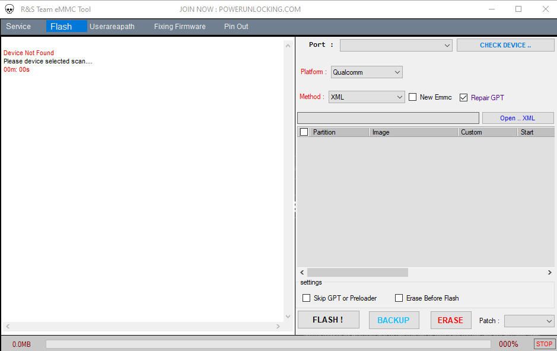Check the Erase Before Flash option
Image resolution: width=557 pixels, height=351 pixels.
[399, 298]
